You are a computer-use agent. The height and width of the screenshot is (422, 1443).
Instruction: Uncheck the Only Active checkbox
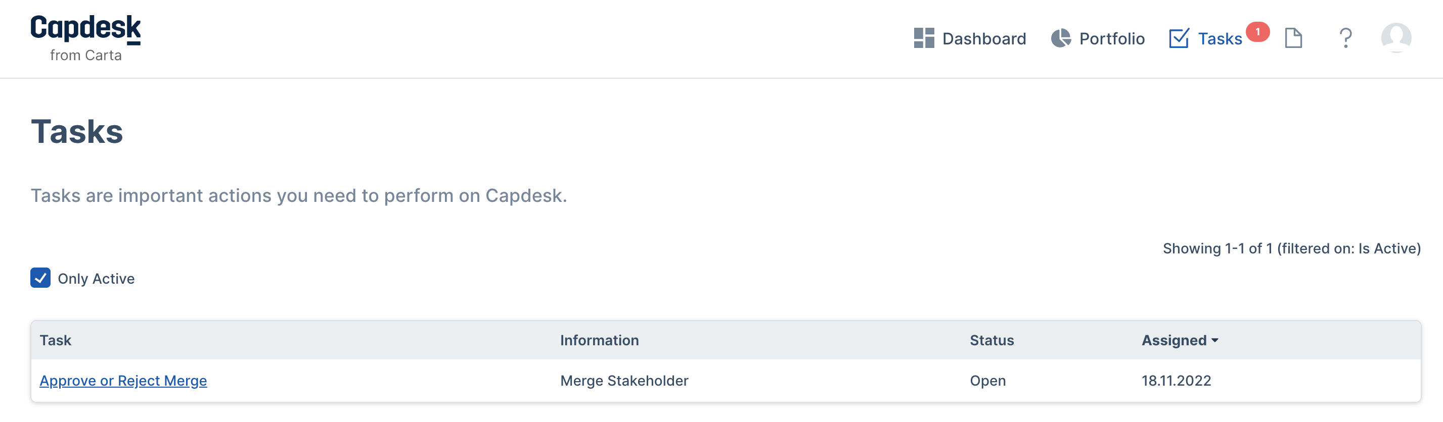pos(40,278)
